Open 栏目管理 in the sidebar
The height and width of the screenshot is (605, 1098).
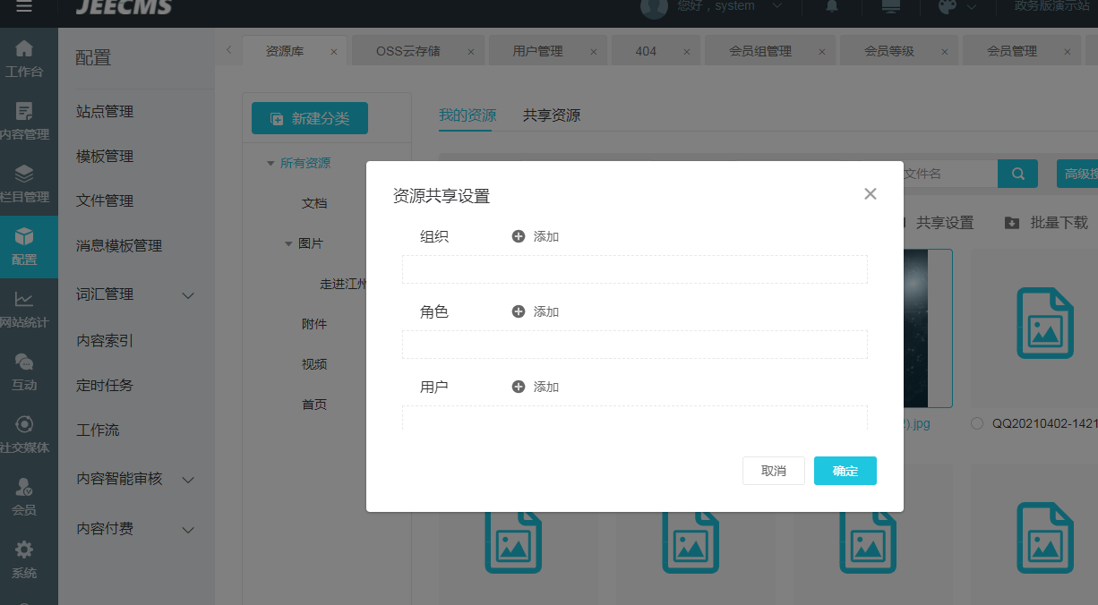coord(24,183)
